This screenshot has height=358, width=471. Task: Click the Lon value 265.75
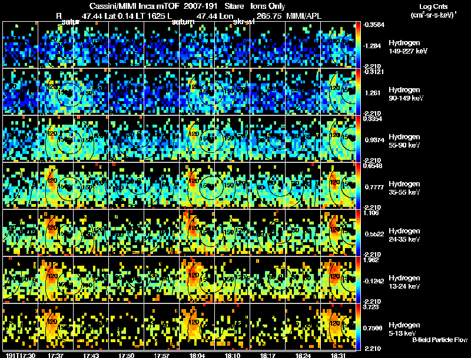point(269,16)
